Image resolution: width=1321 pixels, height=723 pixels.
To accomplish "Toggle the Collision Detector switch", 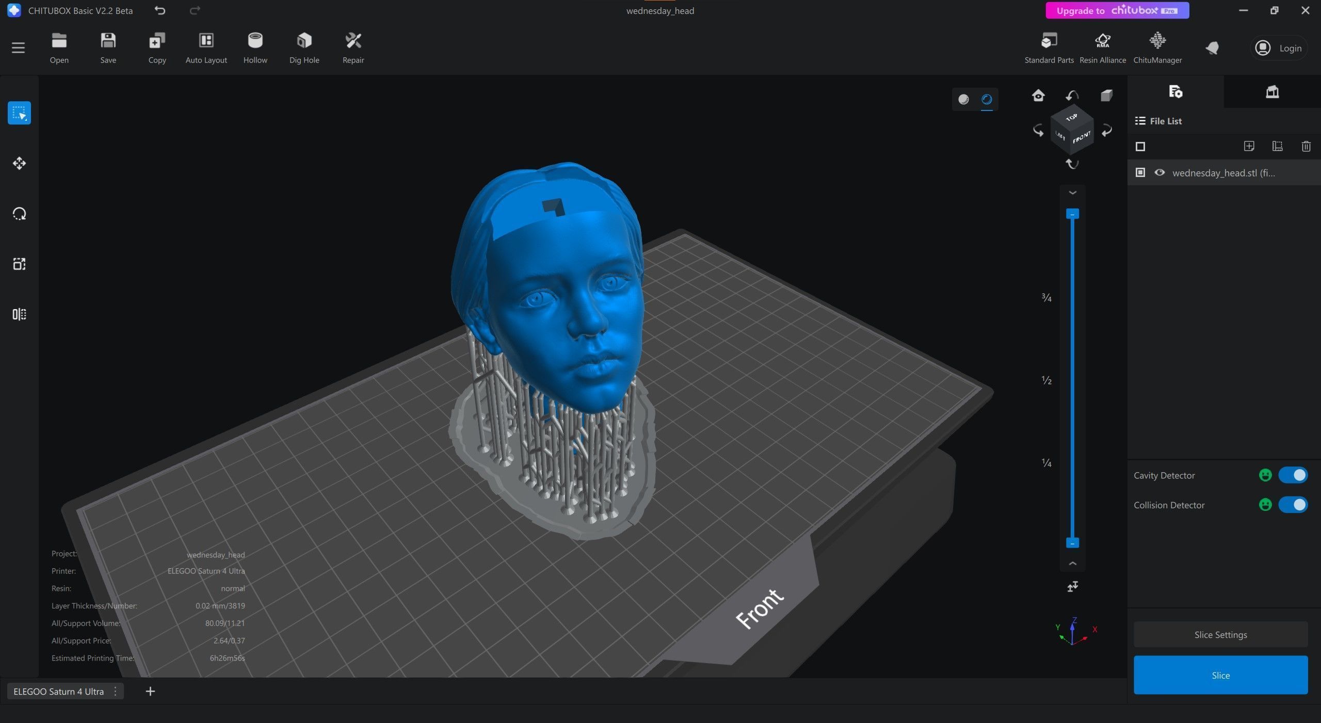I will coord(1293,504).
